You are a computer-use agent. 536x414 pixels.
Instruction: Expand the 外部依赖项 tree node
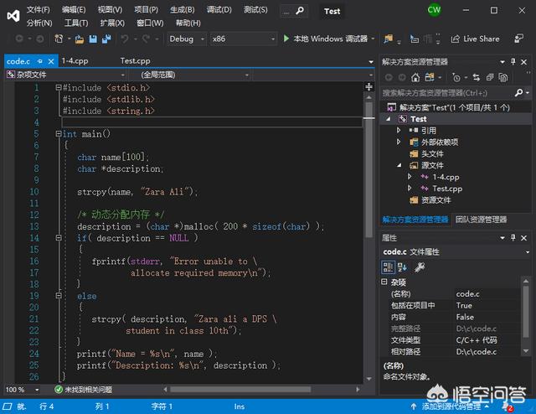399,142
